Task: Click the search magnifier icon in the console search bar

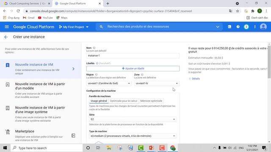Action: tap(101, 27)
